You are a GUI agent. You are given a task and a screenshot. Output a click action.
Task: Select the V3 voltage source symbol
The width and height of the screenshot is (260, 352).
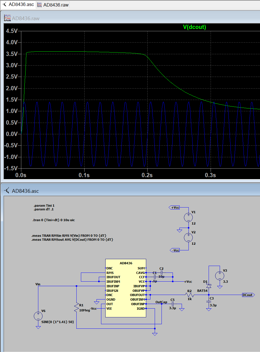(x=219, y=276)
